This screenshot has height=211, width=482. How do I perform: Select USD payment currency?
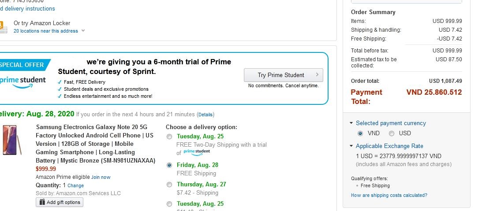click(x=392, y=133)
